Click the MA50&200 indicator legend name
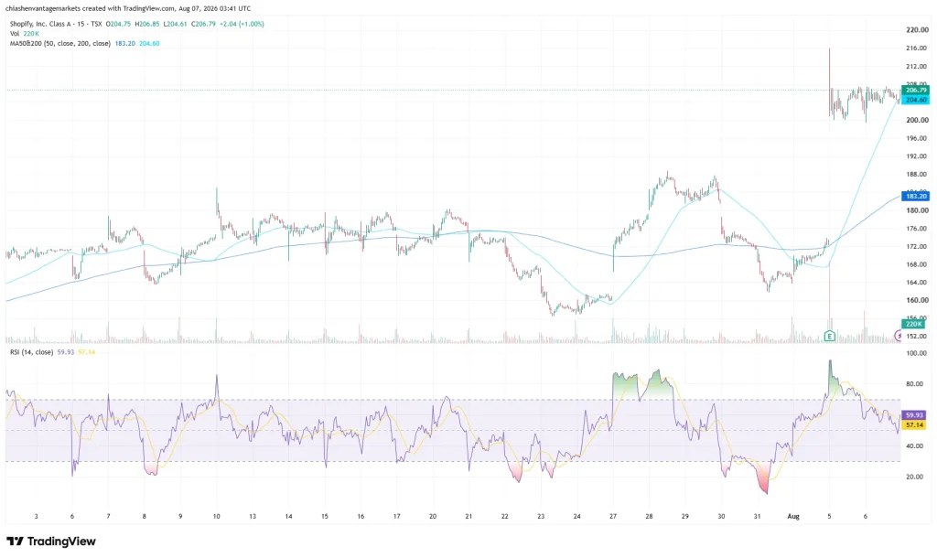The height and width of the screenshot is (558, 937). pos(59,43)
